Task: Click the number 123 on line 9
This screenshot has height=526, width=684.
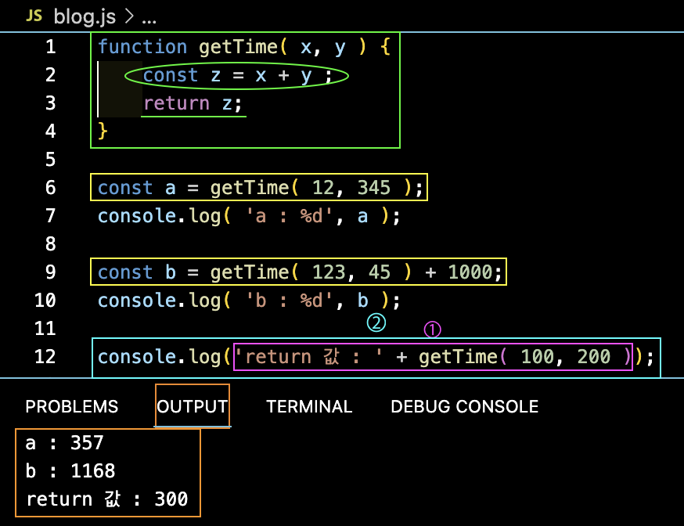Action: click(x=329, y=272)
